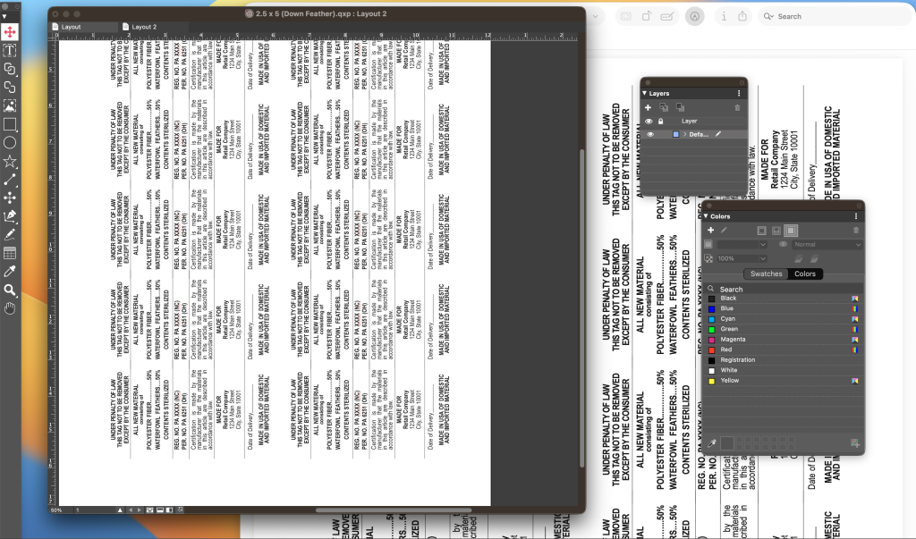Viewport: 916px width, 539px height.
Task: Click pencil icon on Default layer row
Action: click(x=718, y=134)
